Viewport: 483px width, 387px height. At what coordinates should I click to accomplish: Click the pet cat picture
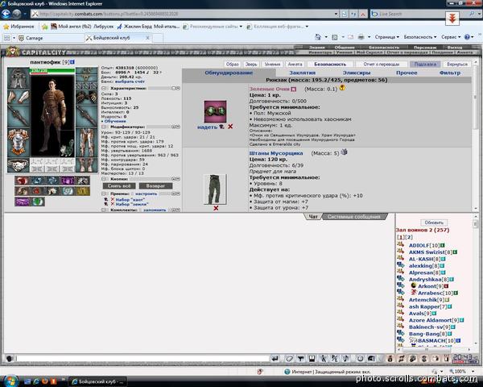68,148
